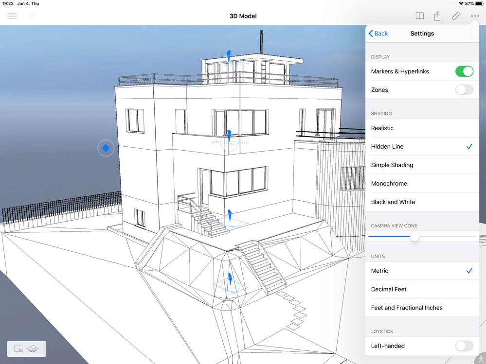Go Back from Settings panel

click(x=378, y=34)
